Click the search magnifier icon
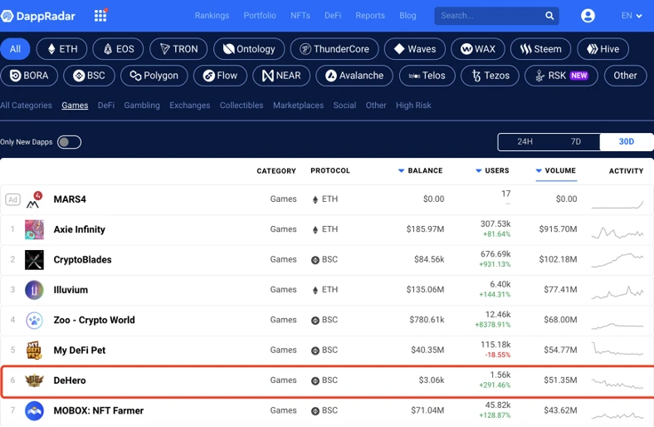The width and height of the screenshot is (654, 427). (x=549, y=16)
